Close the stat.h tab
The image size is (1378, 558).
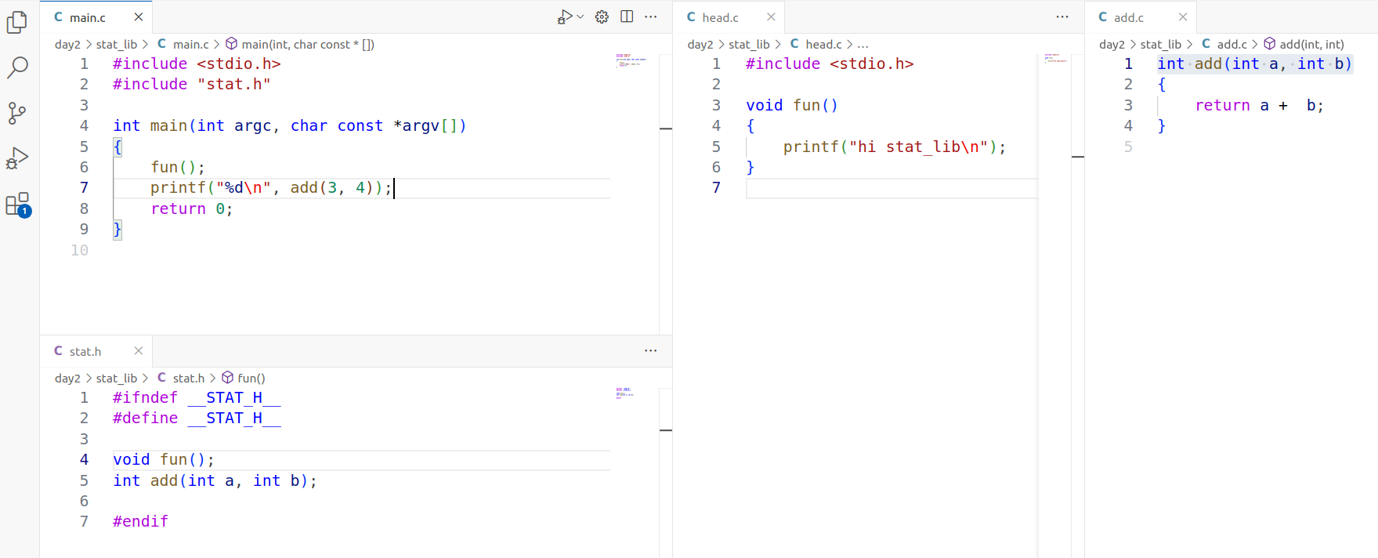point(139,351)
